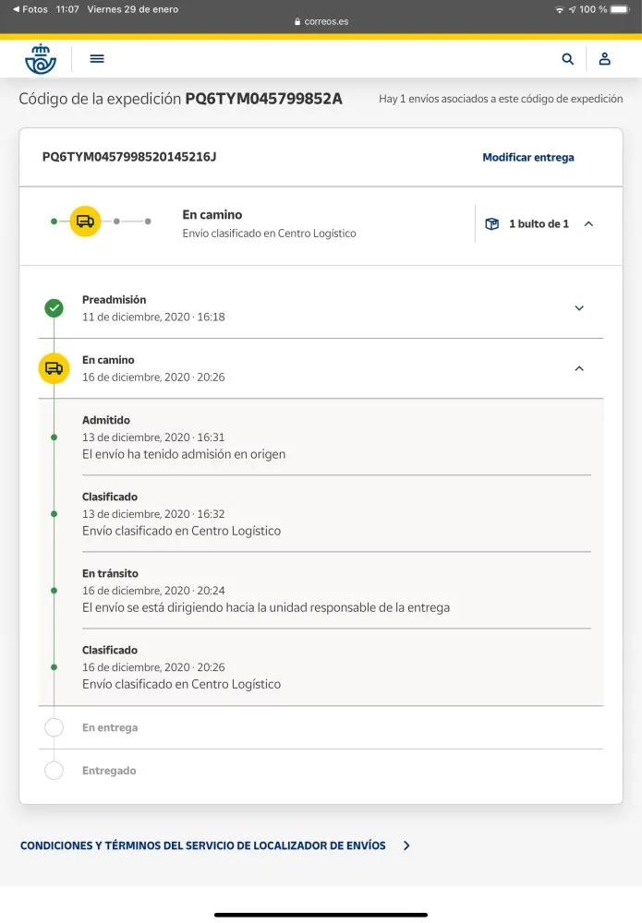Click the En tránsito timeline entry
642x923 pixels.
265,591
